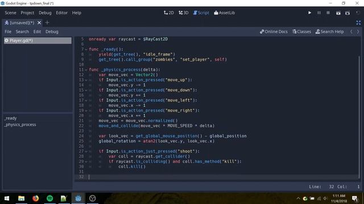Click the atan2 function text
Screen dimensions: 364x204
click(149, 141)
